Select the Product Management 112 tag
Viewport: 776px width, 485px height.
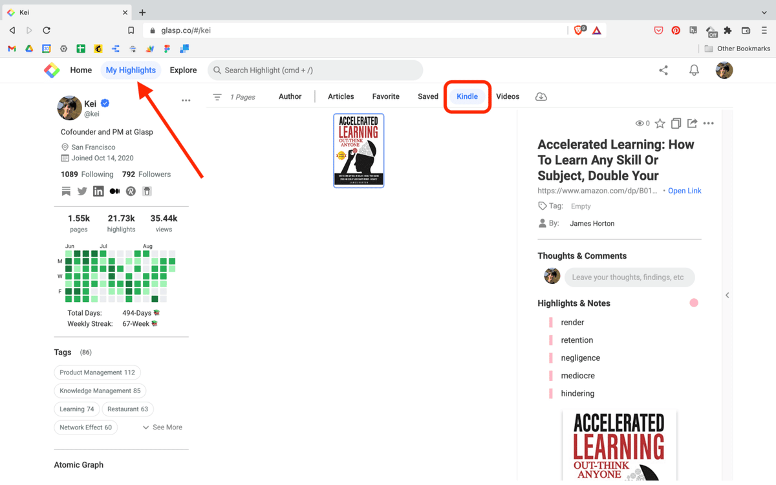coord(98,372)
